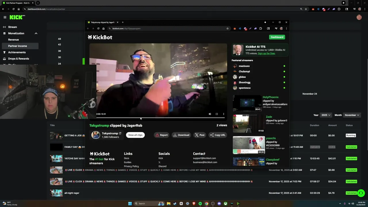Open extensions puzzle icon in KickBot window
368x207 pixels.
pyautogui.click(x=260, y=28)
